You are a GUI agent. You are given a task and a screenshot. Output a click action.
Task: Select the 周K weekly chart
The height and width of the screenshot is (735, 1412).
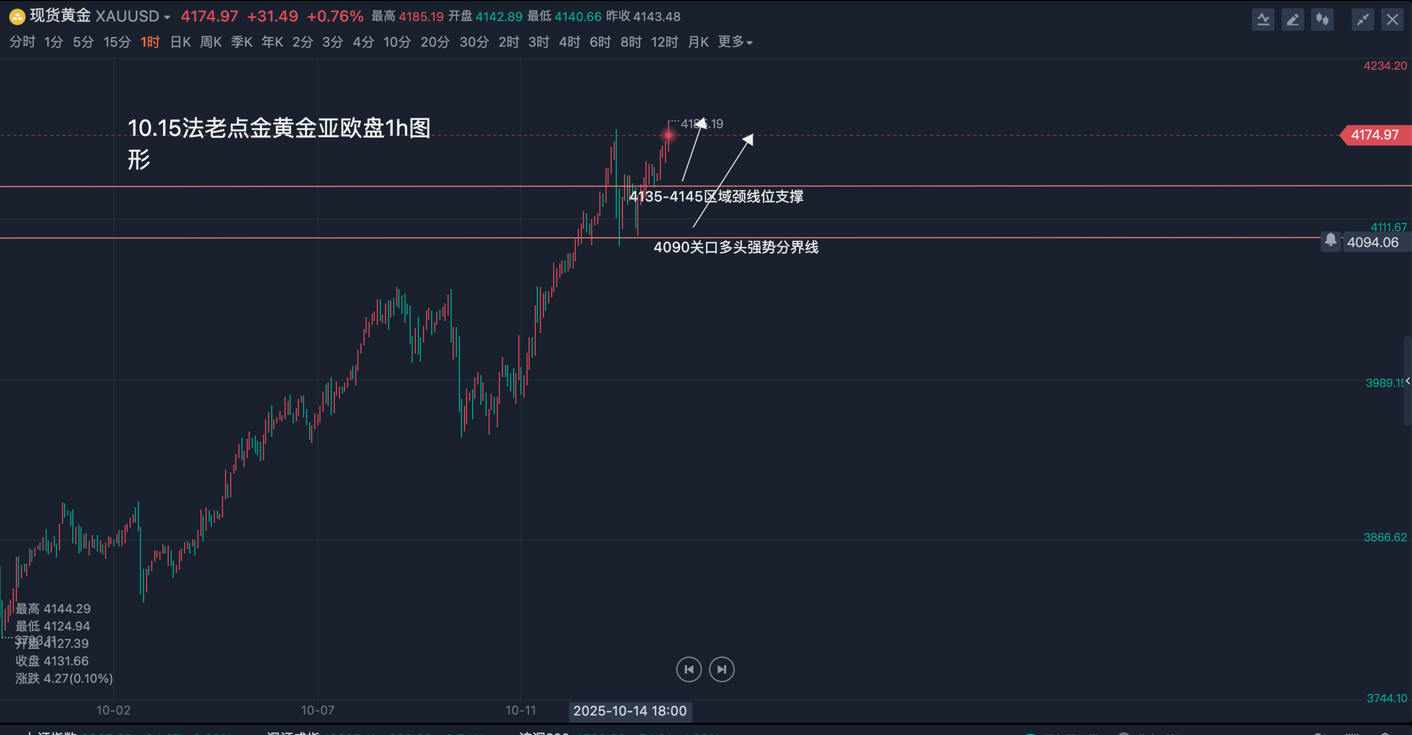[x=210, y=42]
